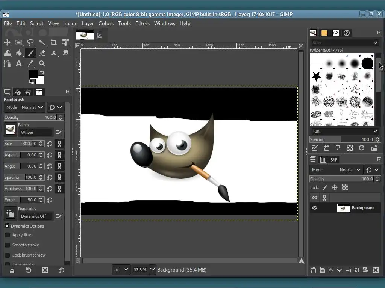Select the Clone stamp tool

54,53
